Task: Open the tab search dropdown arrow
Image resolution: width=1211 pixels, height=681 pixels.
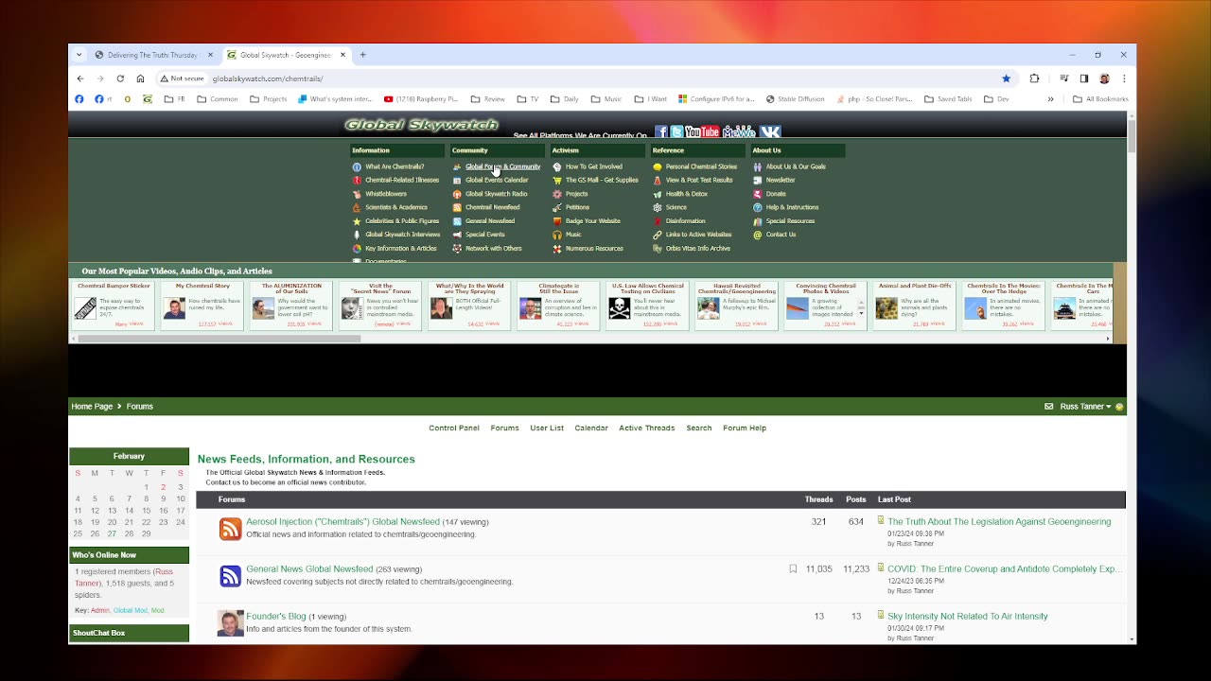Action: tap(79, 55)
